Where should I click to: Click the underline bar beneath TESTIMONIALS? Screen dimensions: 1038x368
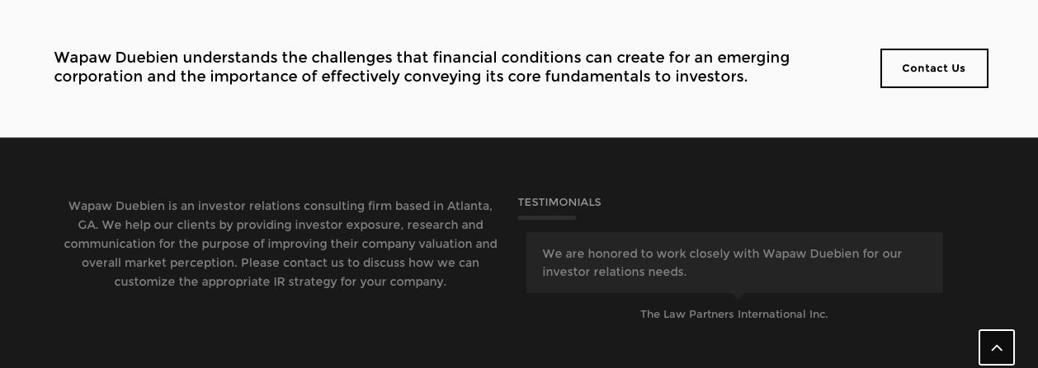pos(547,217)
